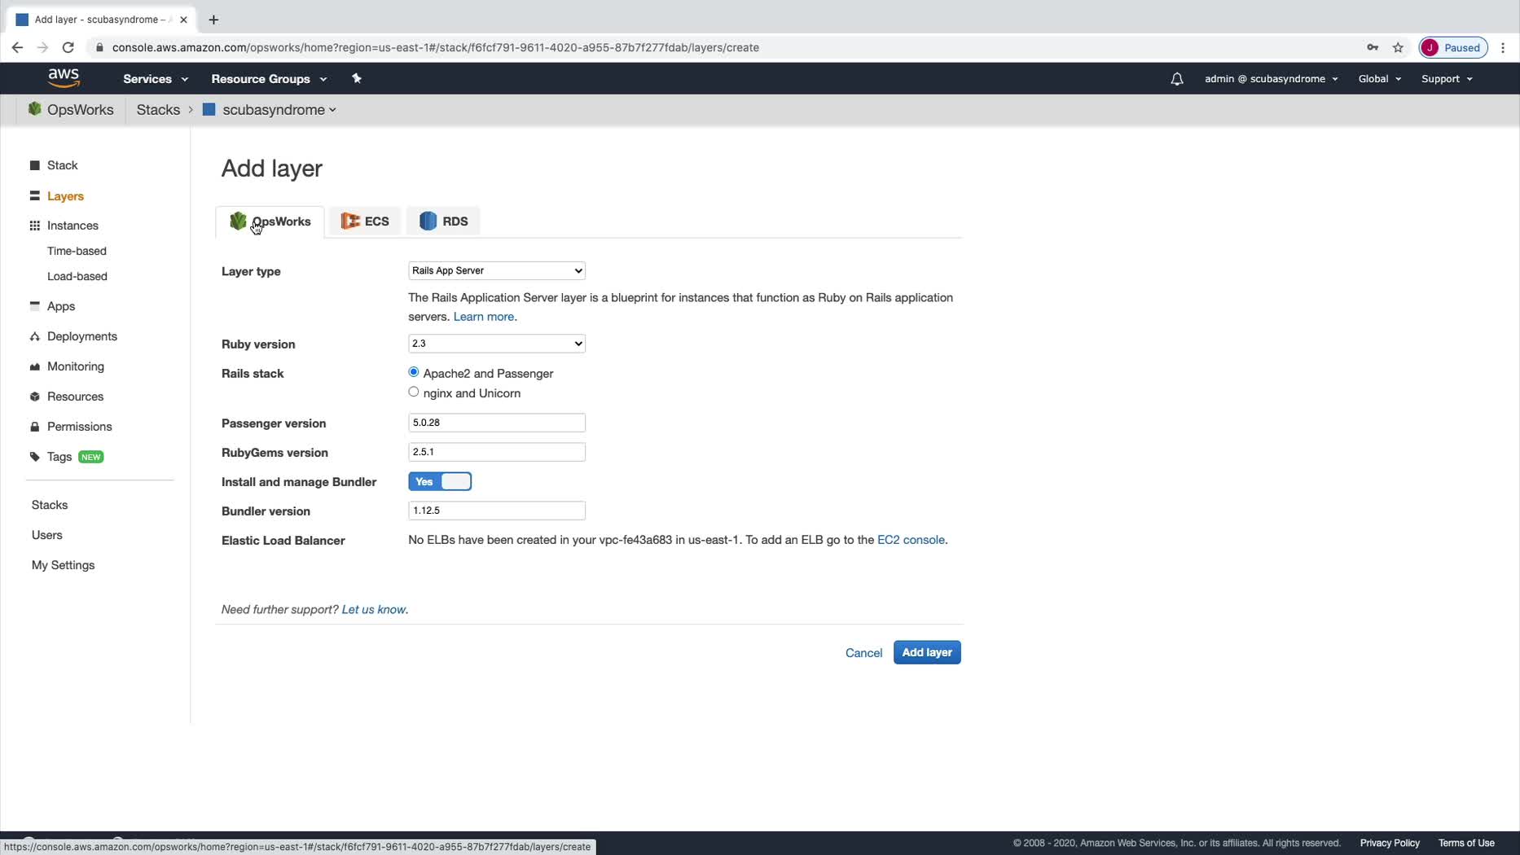The image size is (1520, 855).
Task: Open the Stacks sidebar item
Action: click(50, 505)
